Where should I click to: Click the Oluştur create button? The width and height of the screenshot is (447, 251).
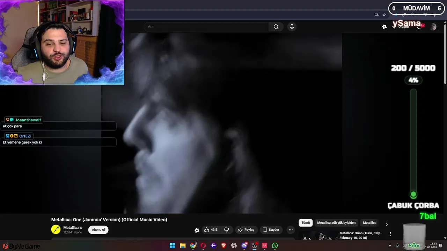(401, 27)
